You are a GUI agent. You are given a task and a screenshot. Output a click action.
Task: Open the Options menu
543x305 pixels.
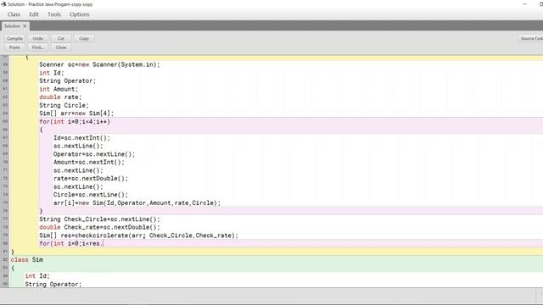79,14
